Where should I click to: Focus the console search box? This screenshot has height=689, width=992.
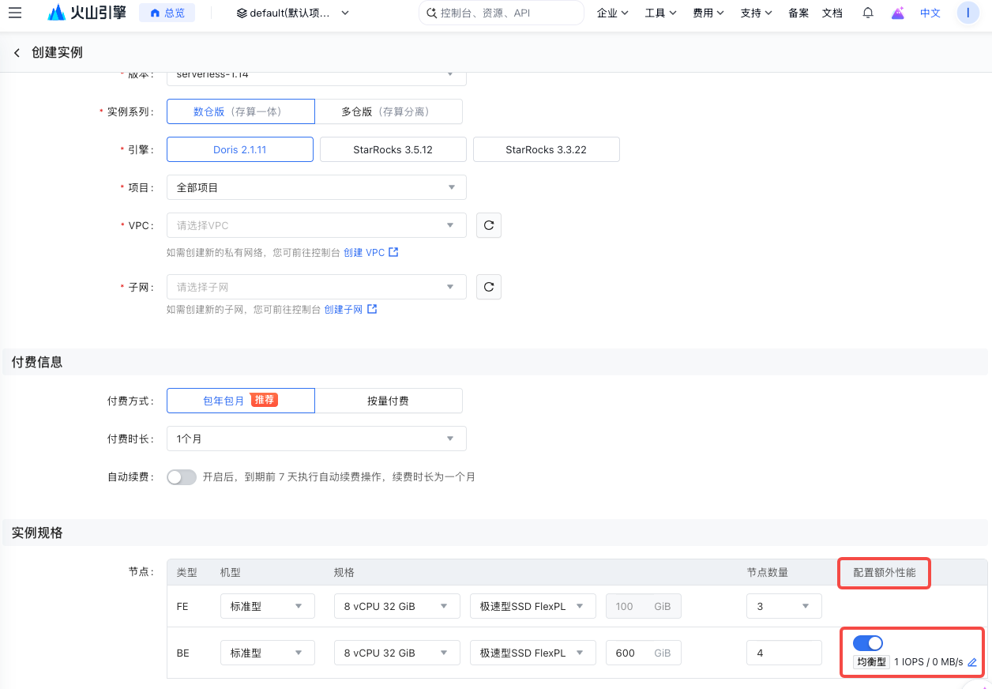pos(502,13)
